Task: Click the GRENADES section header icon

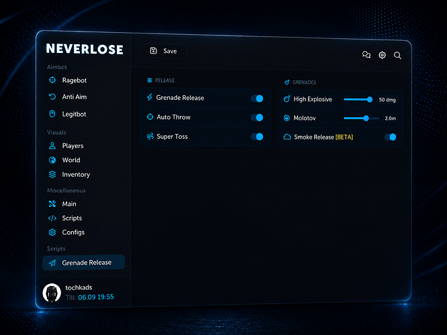Action: pyautogui.click(x=287, y=82)
